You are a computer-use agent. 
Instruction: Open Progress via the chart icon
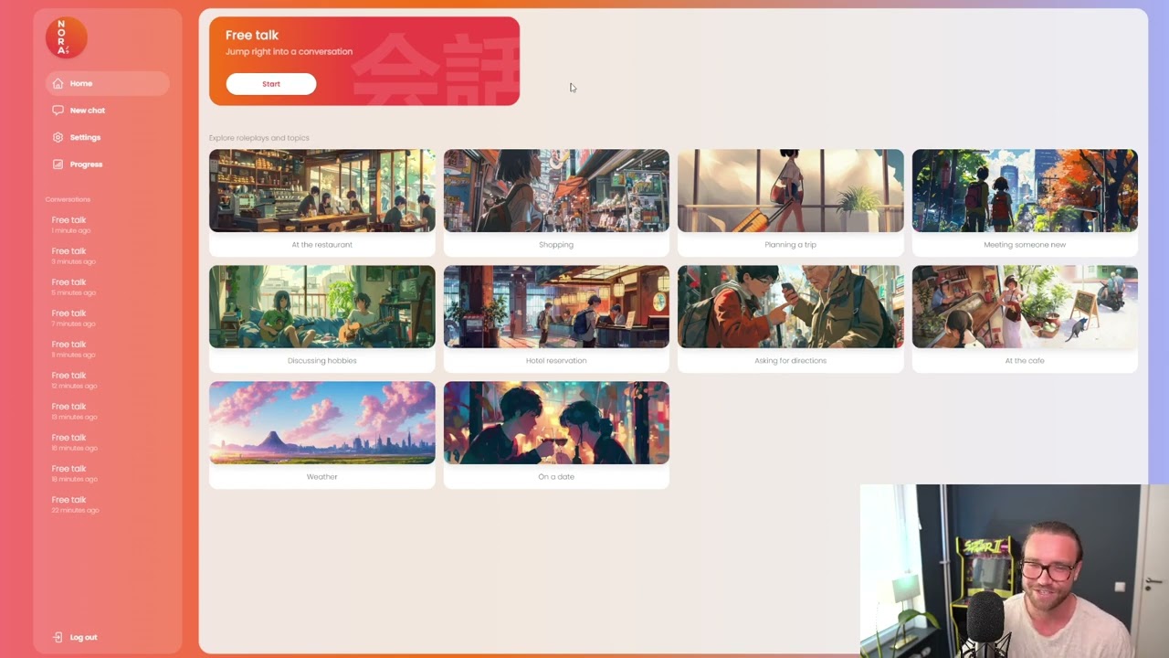point(58,164)
